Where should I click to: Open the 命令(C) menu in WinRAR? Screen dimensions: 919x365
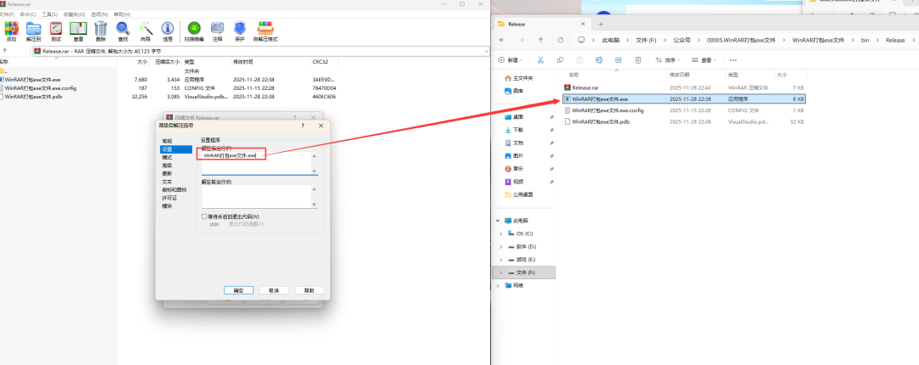pyautogui.click(x=27, y=14)
